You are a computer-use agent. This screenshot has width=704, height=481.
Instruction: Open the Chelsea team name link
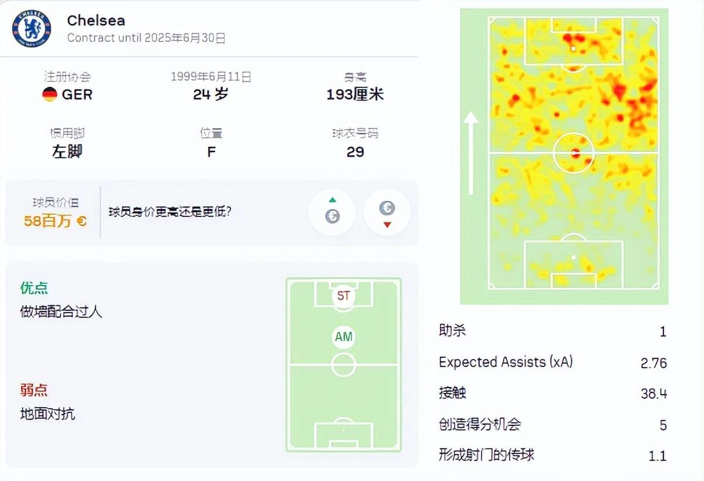tap(96, 20)
